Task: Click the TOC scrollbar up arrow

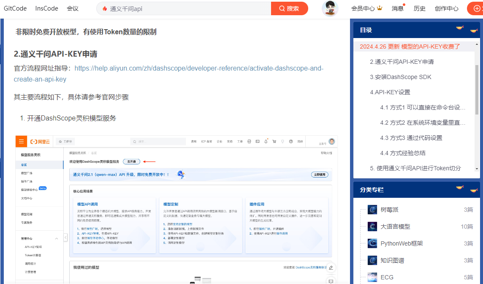Action: [x=477, y=44]
